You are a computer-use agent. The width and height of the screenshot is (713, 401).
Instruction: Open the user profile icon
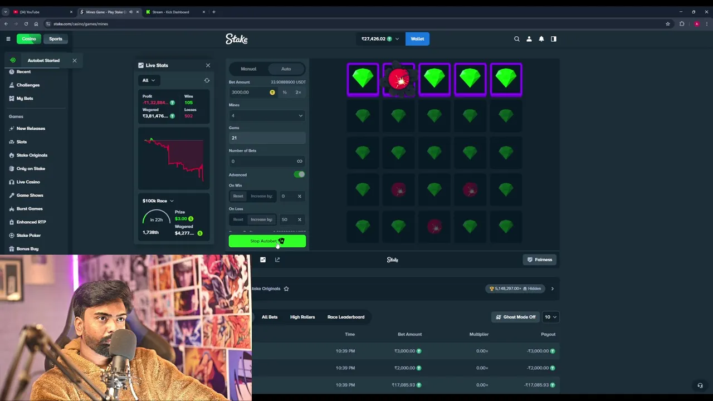pos(529,39)
